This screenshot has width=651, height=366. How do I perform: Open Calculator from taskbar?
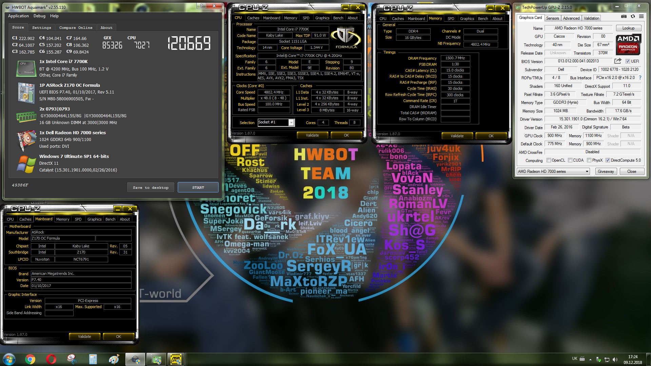tap(93, 359)
